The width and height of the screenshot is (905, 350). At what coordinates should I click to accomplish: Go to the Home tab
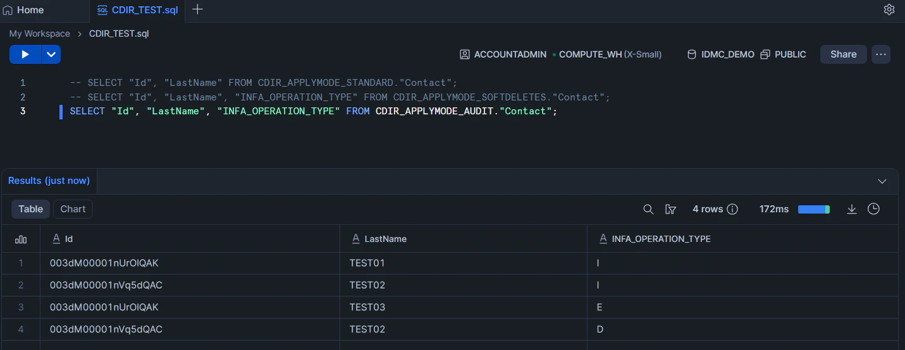pyautogui.click(x=23, y=10)
